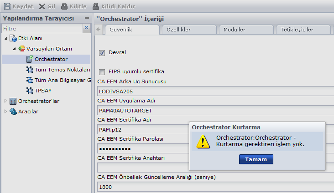This screenshot has height=193, width=334.
Task: Click the Aracılar agents icon
Action: coord(13,112)
